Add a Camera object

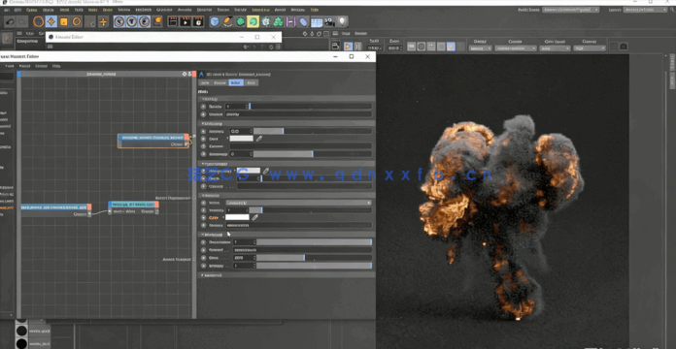[329, 21]
